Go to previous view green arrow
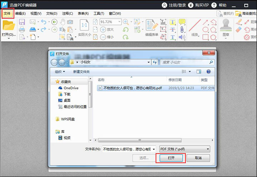Viewport: 257px width, 177px height. pos(54,22)
